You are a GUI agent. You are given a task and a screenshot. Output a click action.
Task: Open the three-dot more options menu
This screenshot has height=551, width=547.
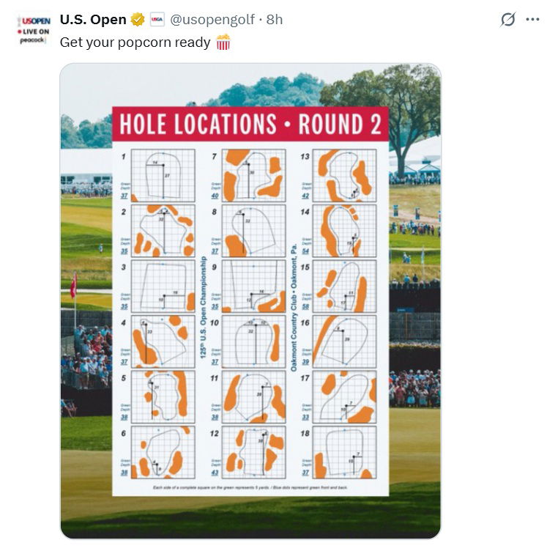click(532, 20)
